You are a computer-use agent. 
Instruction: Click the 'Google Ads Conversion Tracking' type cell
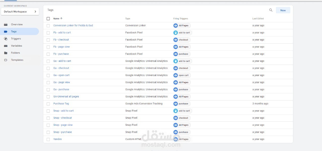[x=144, y=104]
